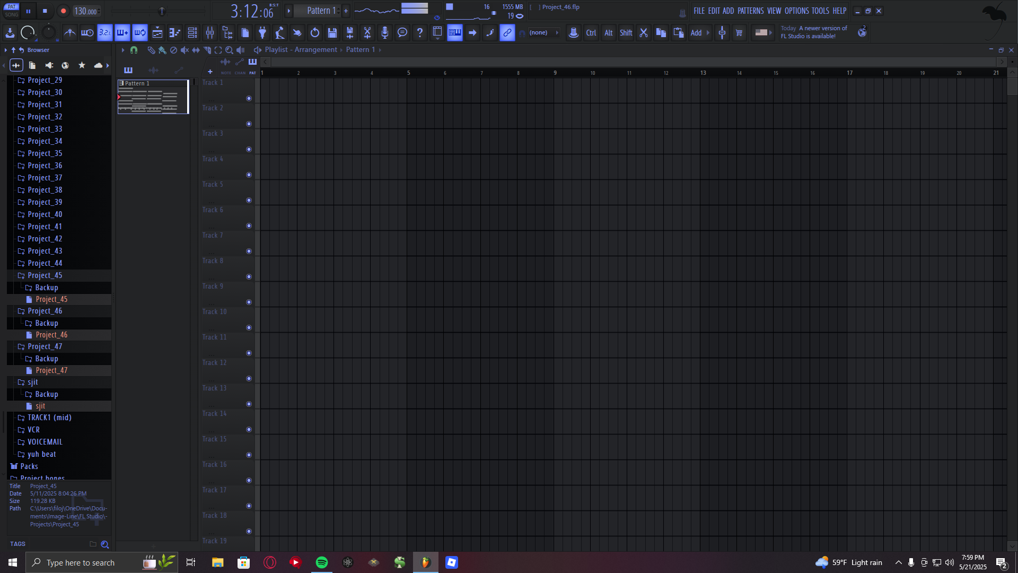Open the plugin picker plug icon
Screen dimensions: 1018x573
coord(262,33)
